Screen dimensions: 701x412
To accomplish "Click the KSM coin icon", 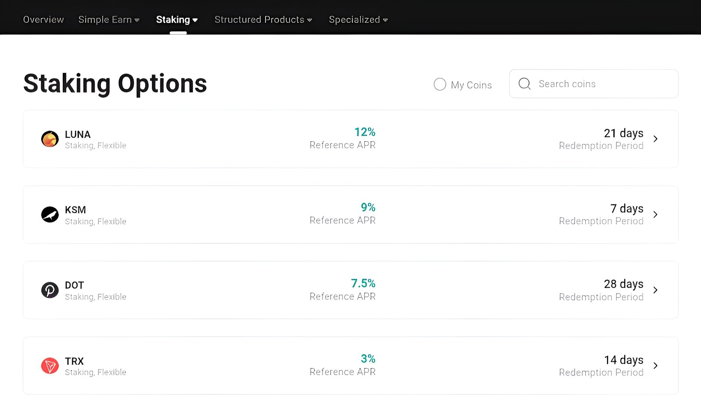I will pyautogui.click(x=50, y=215).
